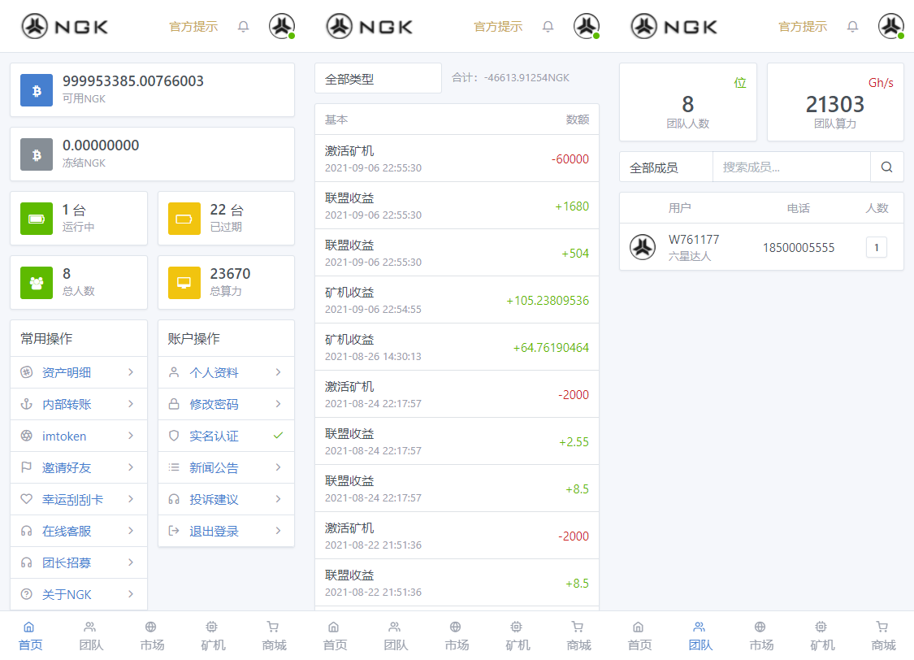Open 官方提示 link in right screen header
This screenshot has height=660, width=914.
(803, 27)
